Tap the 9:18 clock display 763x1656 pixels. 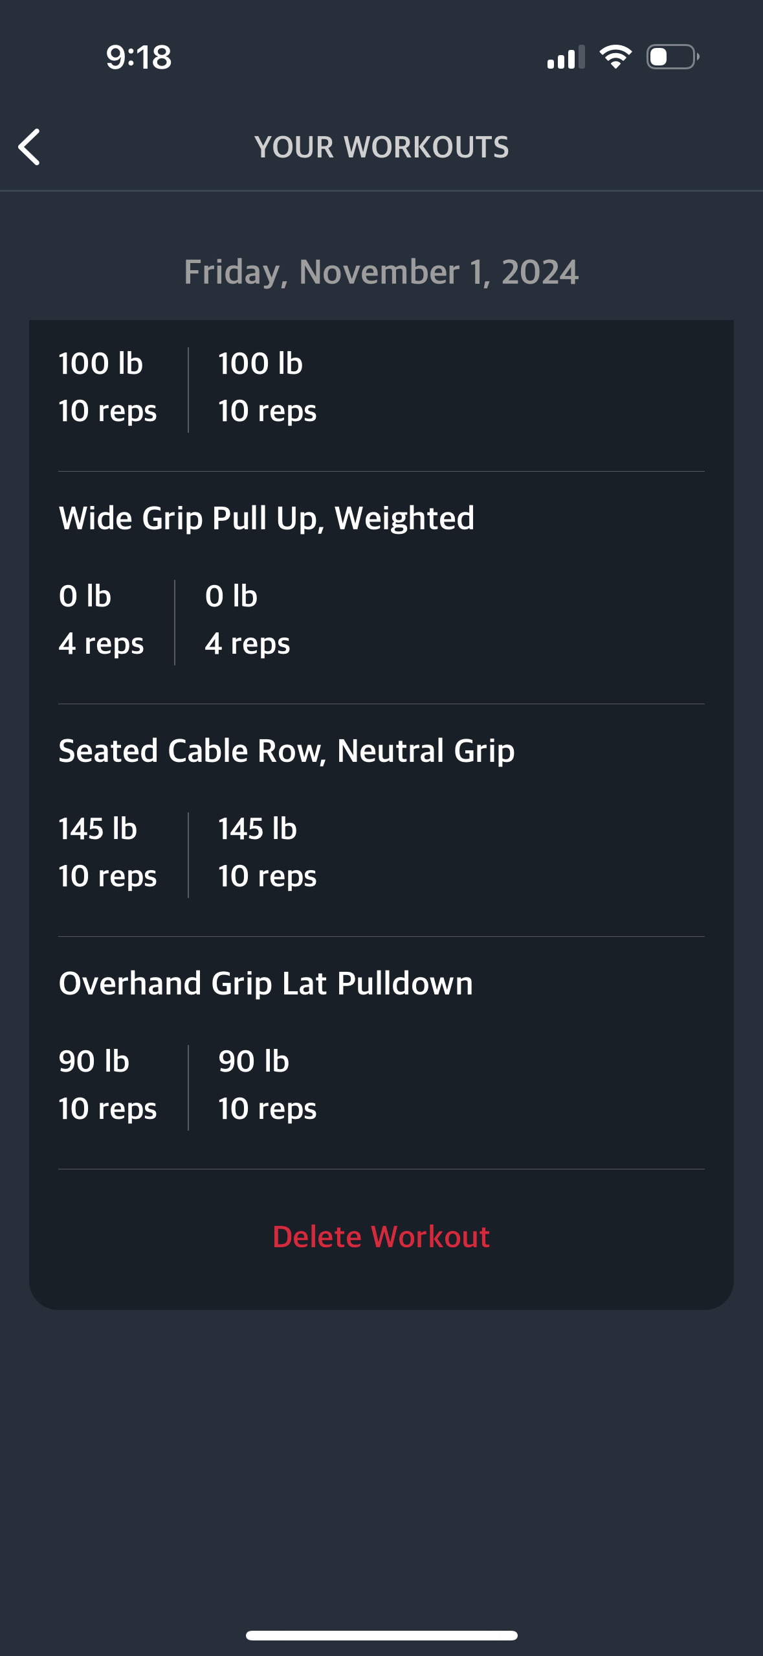pos(139,57)
